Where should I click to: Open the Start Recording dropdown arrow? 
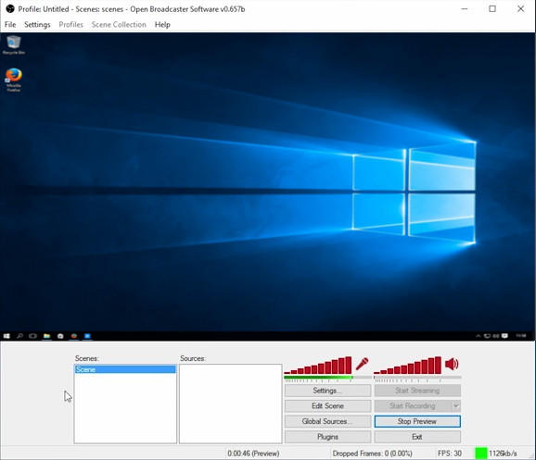[x=456, y=405]
